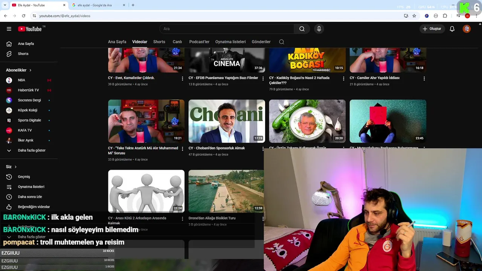
Task: View site information icon
Action: pos(34,16)
